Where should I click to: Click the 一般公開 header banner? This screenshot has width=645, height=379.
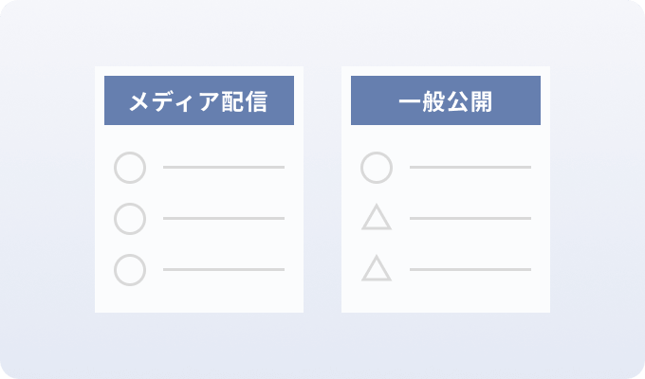point(446,100)
